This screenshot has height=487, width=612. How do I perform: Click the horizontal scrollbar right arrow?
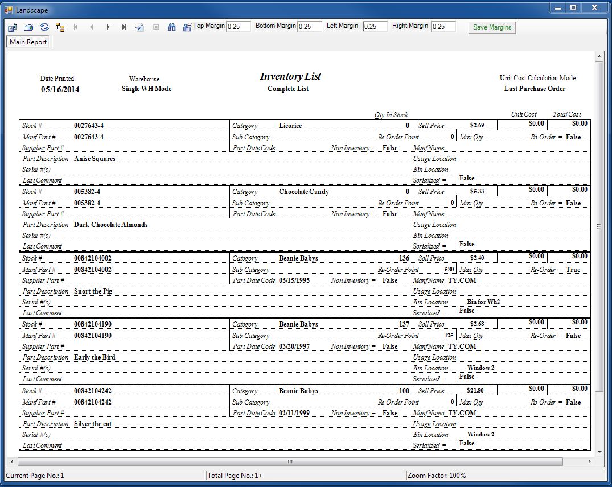pos(589,461)
